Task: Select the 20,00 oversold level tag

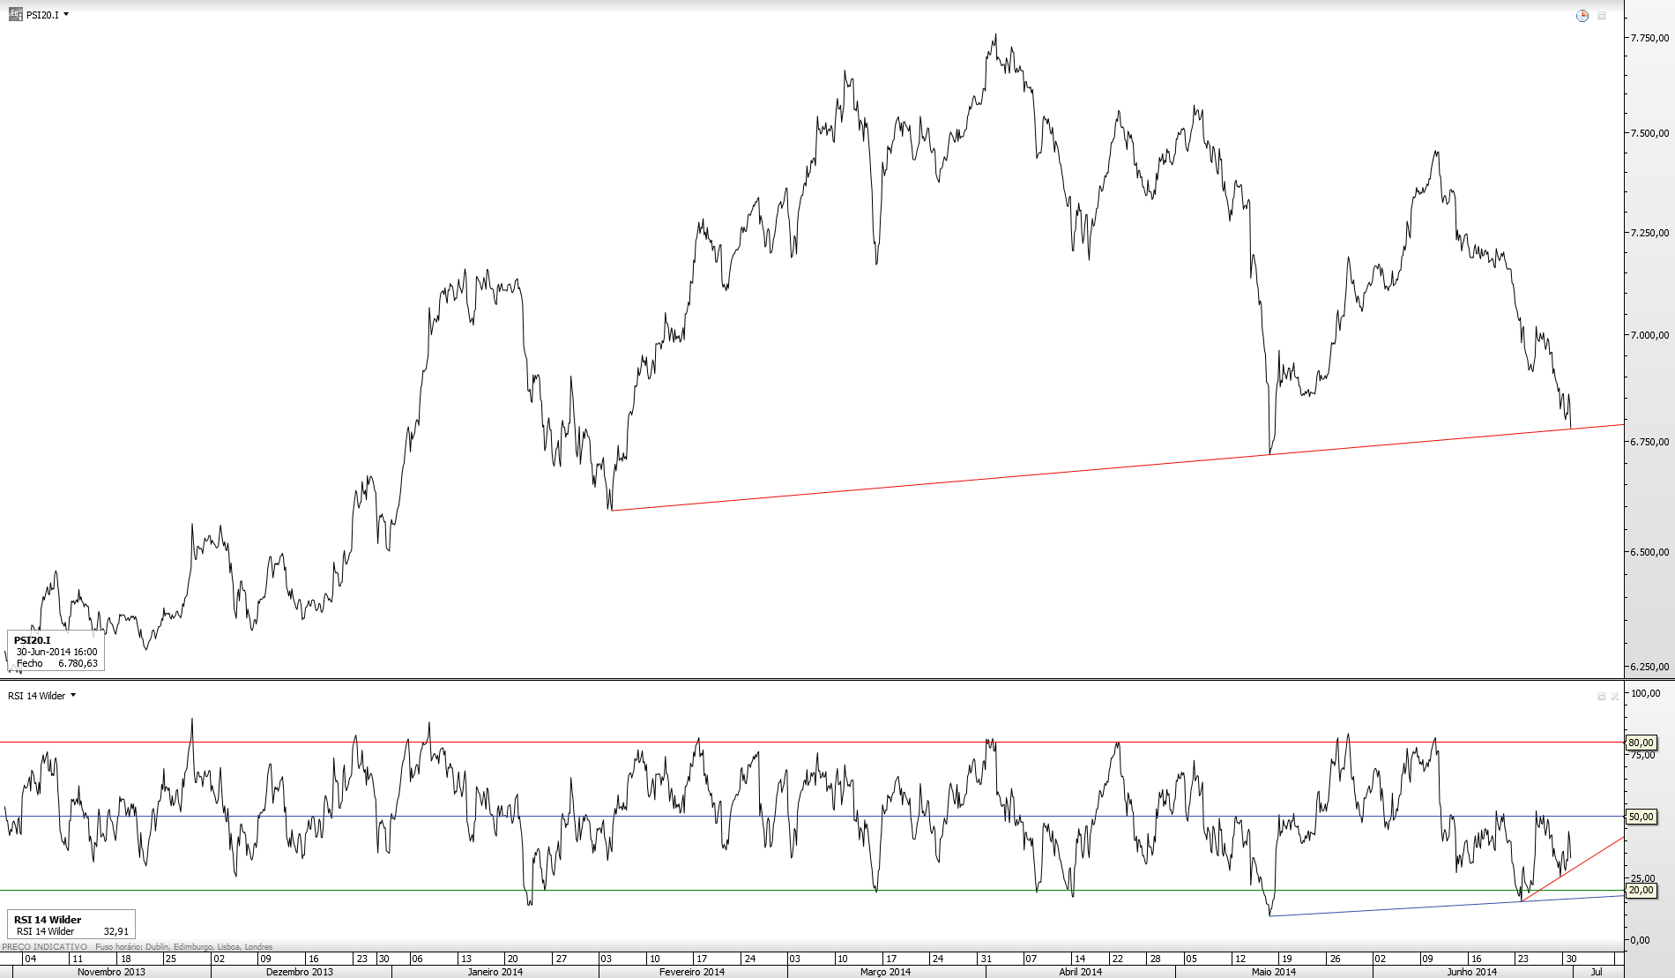Action: [x=1641, y=891]
